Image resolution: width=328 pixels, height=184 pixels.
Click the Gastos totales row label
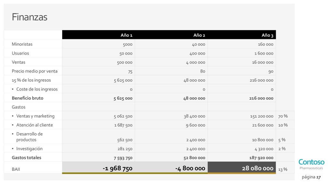pos(26,158)
